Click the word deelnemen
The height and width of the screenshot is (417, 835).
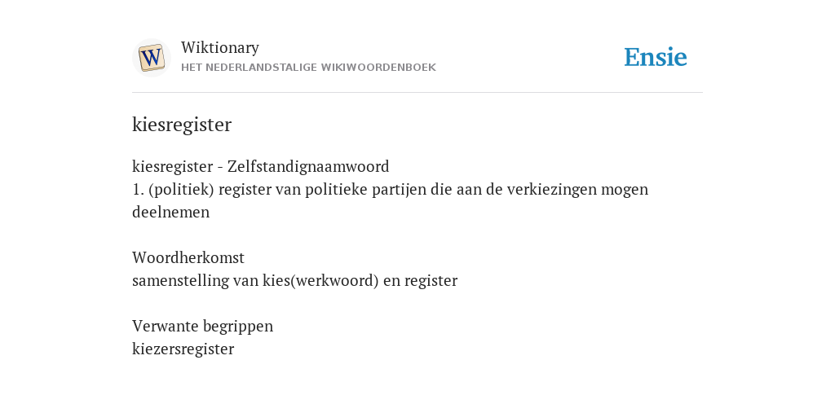pos(171,213)
